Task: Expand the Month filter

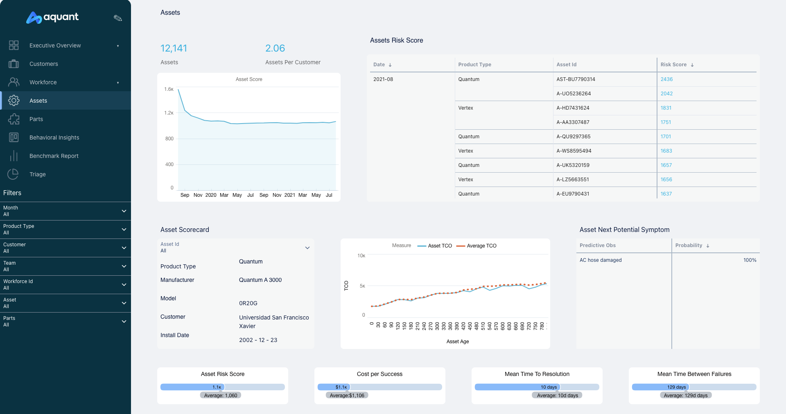Action: click(x=124, y=211)
